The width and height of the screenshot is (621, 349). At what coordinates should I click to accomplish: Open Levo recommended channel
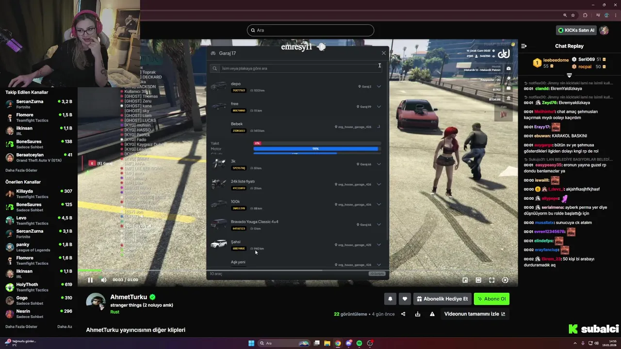(39, 221)
